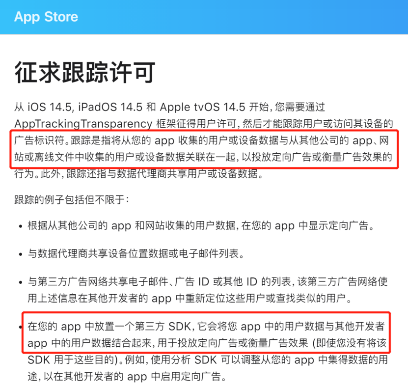Click bullet about 设备位置数据或电子邮件列表
408x387 pixels.
point(136,253)
